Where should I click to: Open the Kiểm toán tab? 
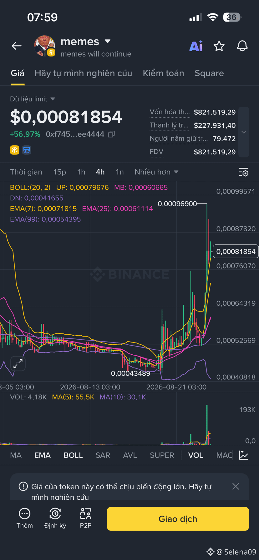163,73
